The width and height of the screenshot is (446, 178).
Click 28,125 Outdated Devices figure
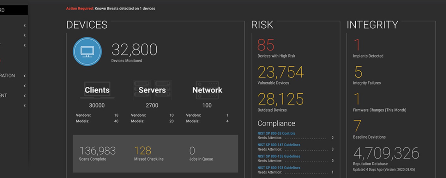281,99
